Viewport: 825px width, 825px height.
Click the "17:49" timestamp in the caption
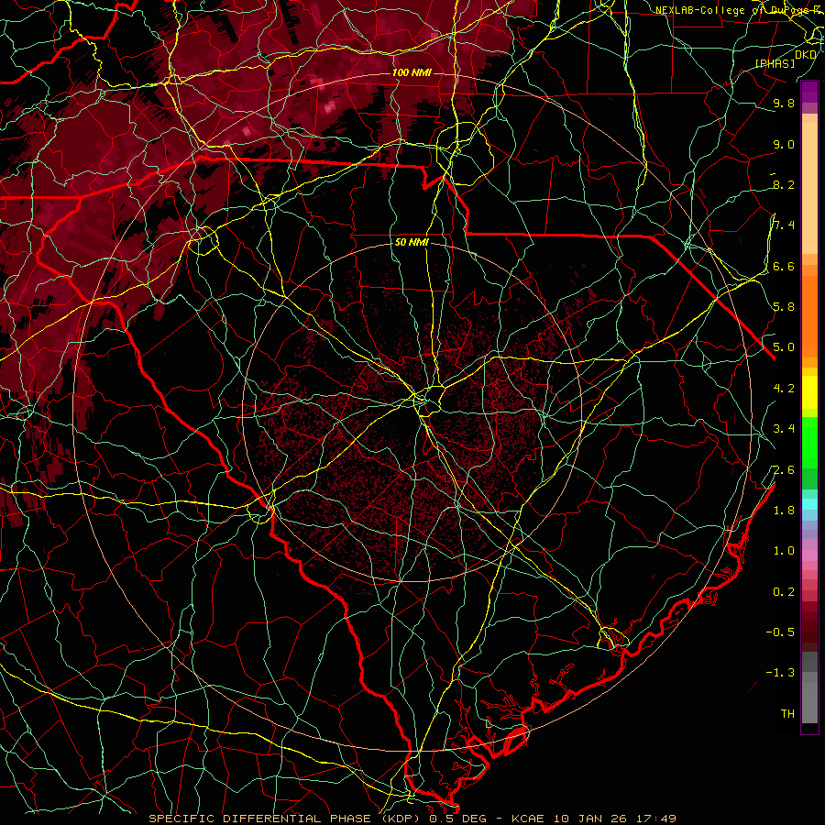(x=654, y=819)
